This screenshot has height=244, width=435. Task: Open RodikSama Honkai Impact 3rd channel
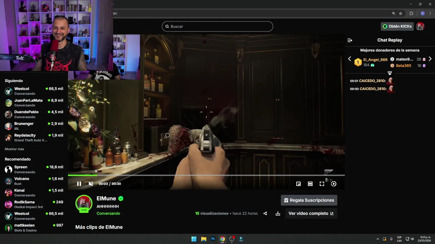[x=34, y=204]
